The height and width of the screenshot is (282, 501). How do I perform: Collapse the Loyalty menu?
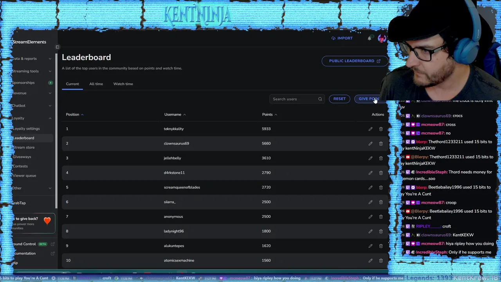pos(32,118)
